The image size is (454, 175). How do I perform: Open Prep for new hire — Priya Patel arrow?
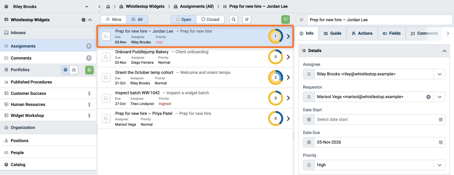288,118
